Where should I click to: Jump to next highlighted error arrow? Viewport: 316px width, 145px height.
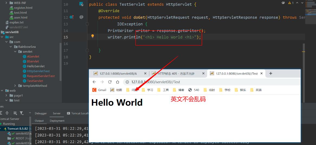point(302,3)
